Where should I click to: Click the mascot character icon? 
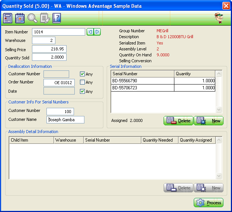click(219, 18)
